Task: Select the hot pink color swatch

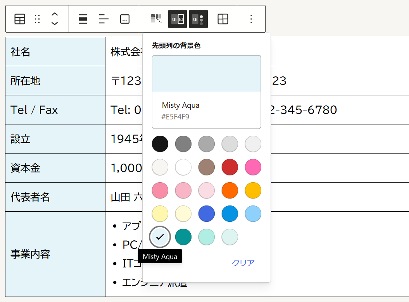Action: [253, 167]
